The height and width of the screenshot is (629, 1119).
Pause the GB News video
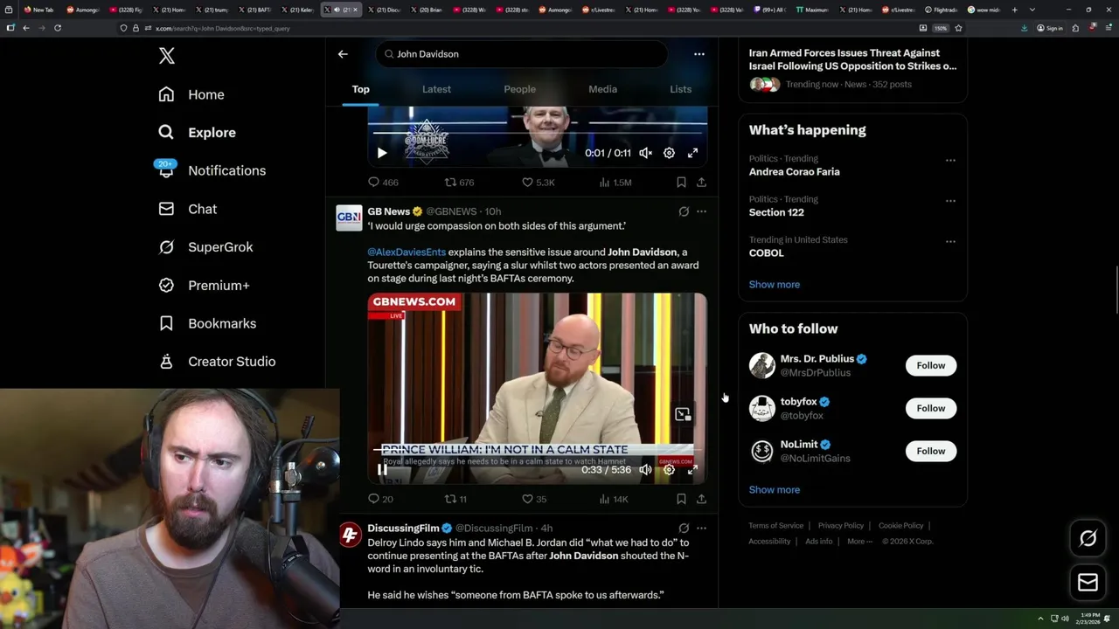tap(382, 470)
